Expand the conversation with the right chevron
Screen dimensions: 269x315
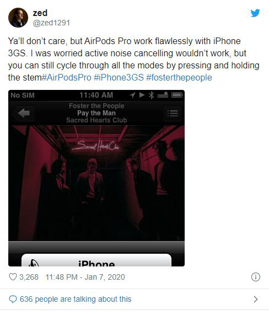click(x=256, y=299)
